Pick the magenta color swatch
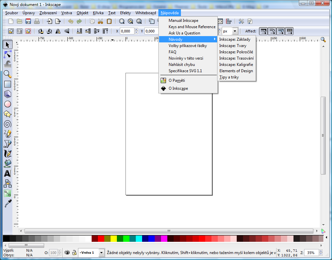Image resolution: width=332 pixels, height=260 pixels. [x=164, y=239]
